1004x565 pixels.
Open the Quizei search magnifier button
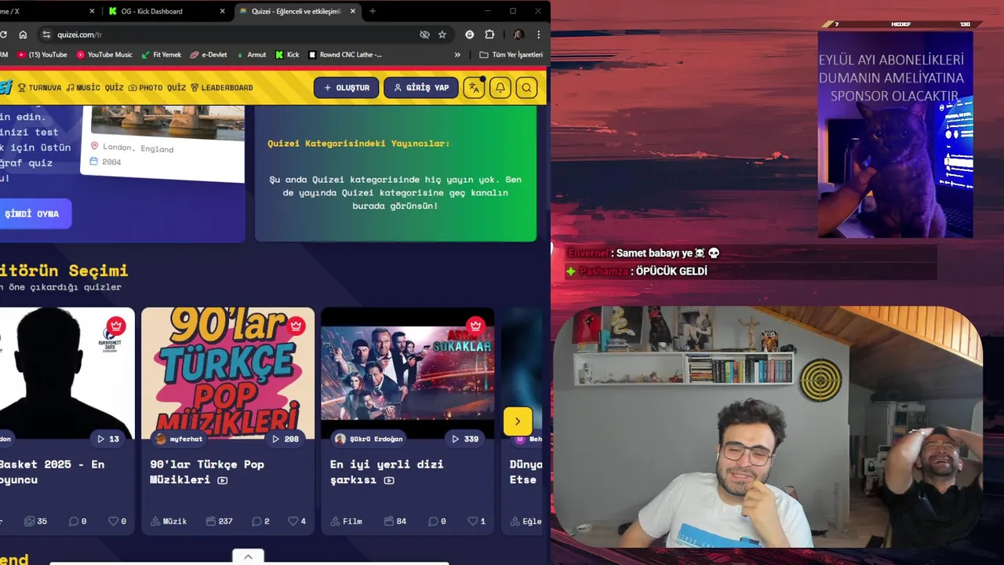527,88
